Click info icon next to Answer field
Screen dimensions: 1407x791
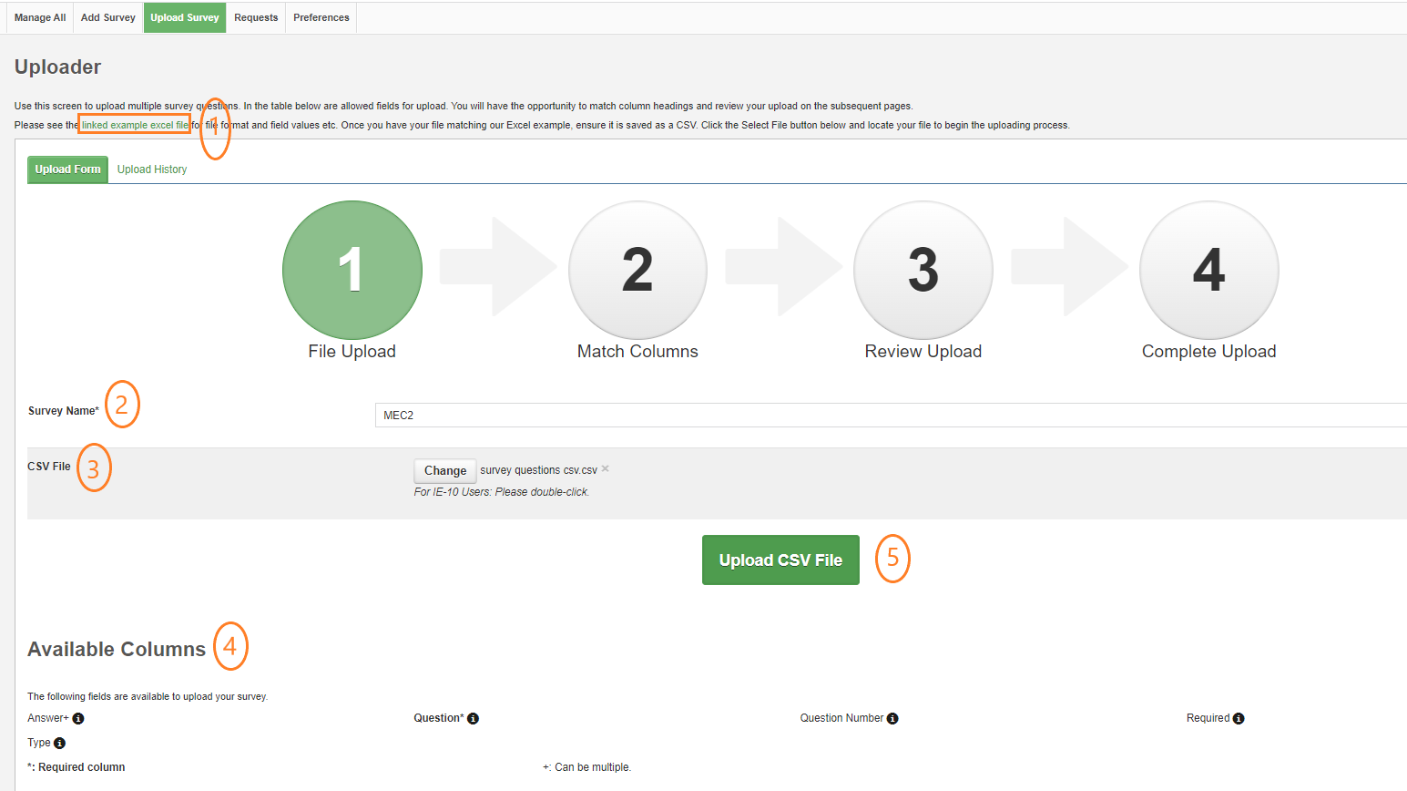tap(78, 719)
